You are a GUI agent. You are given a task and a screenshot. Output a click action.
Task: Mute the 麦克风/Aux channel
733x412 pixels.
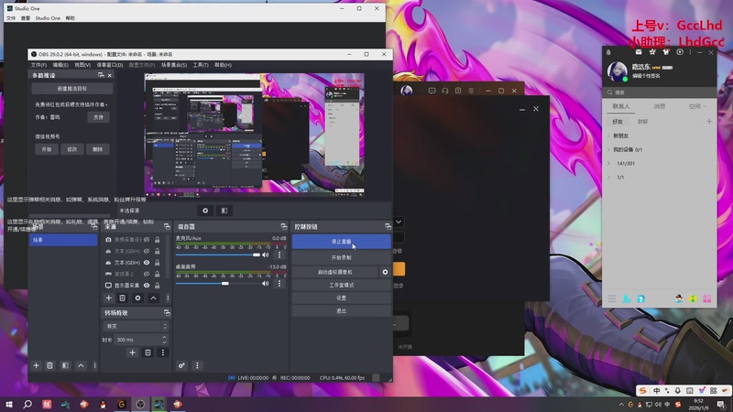point(266,255)
